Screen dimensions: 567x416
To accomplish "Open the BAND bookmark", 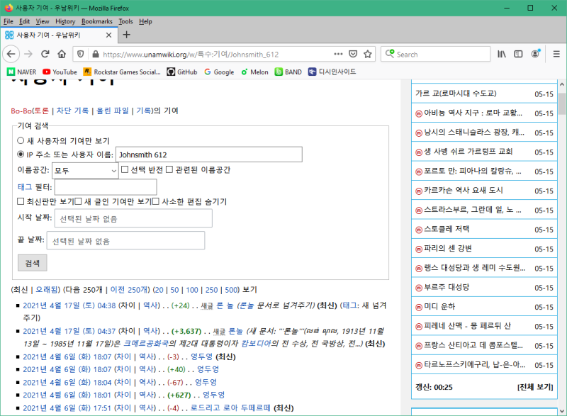I will coord(288,72).
